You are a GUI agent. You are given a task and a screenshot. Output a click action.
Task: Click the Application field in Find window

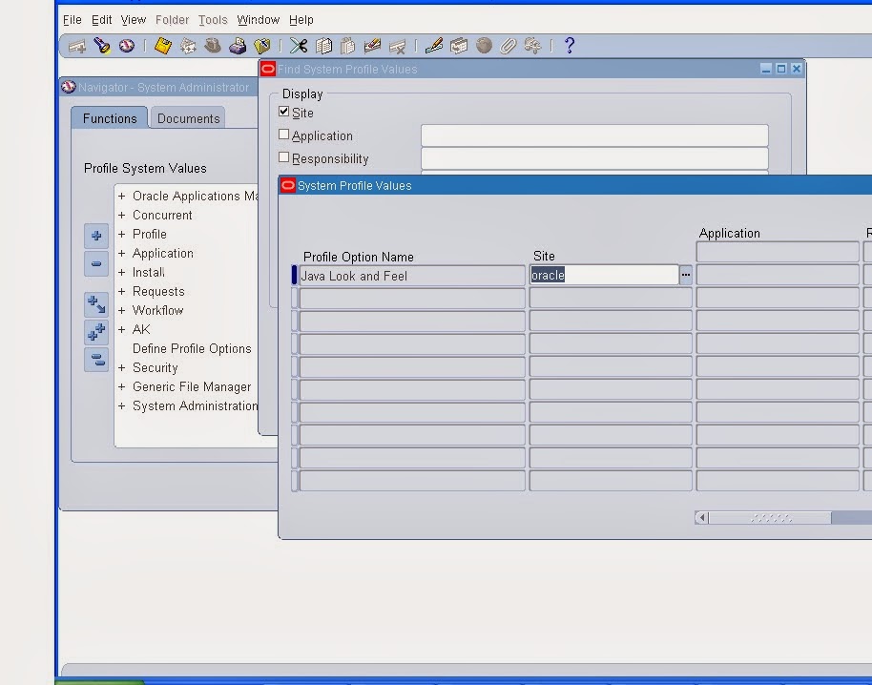(594, 135)
